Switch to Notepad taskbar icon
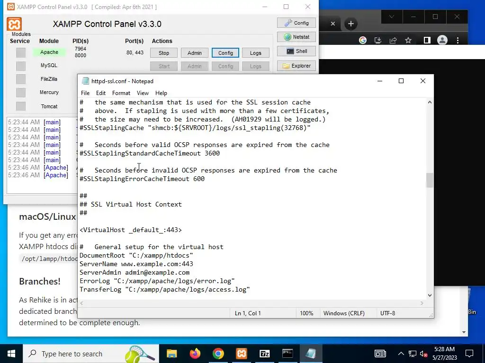 click(311, 354)
